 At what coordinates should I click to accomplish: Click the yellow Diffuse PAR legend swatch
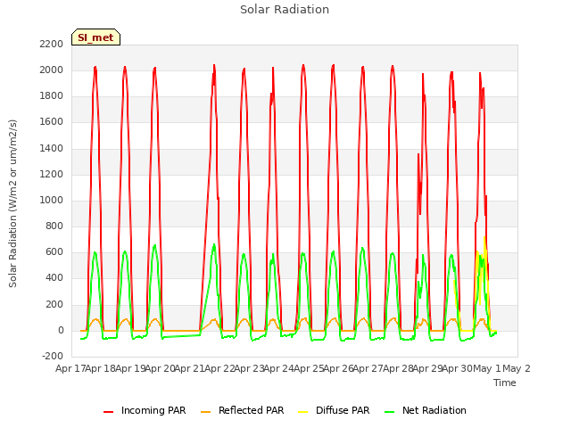point(303,412)
